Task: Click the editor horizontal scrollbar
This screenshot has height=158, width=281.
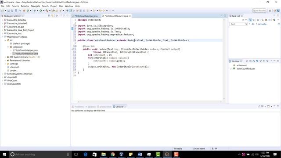Action: coord(150,101)
